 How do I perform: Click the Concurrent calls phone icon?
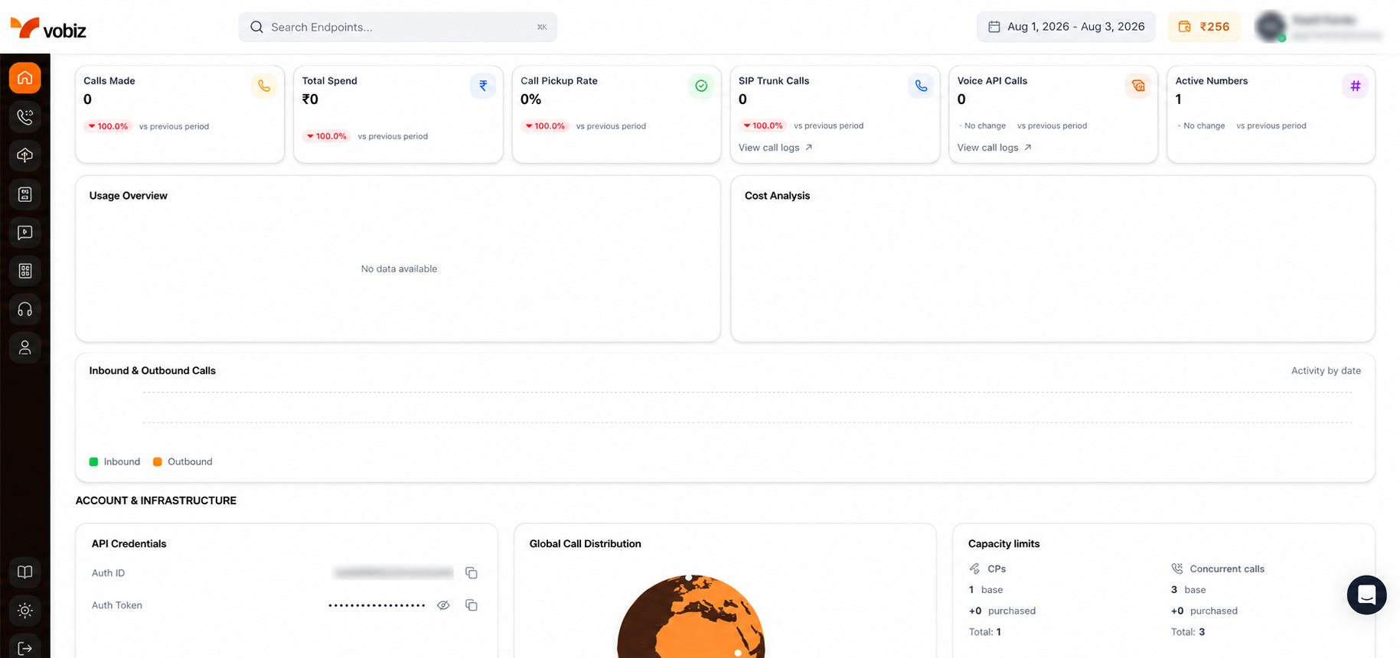(1177, 568)
